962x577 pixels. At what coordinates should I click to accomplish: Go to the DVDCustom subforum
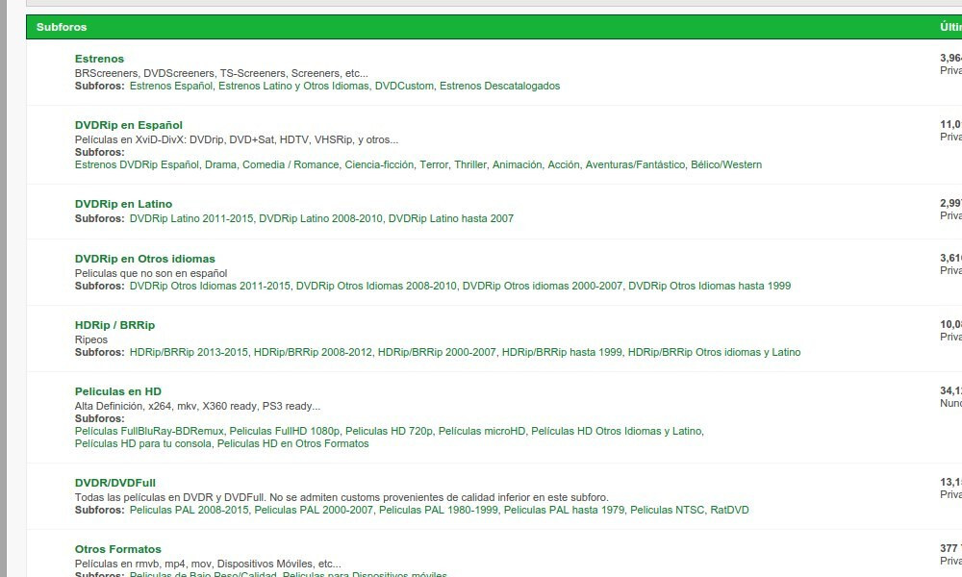[x=403, y=86]
